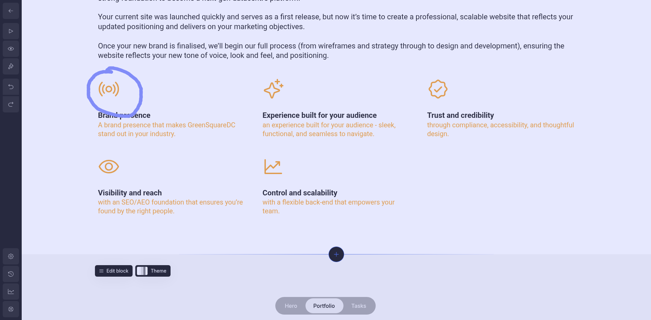Open the Theme picker
The width and height of the screenshot is (651, 320).
[x=153, y=271]
